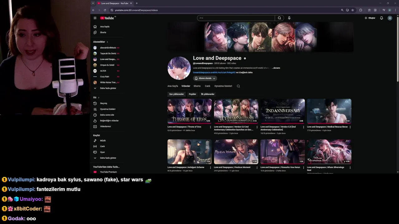Viewport: 399px width, 224px height.
Task: Select the İlk yüklenenler filter chip
Action: click(208, 94)
